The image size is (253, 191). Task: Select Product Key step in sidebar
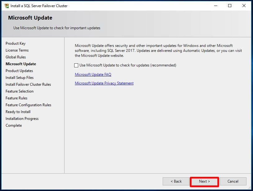click(x=16, y=43)
